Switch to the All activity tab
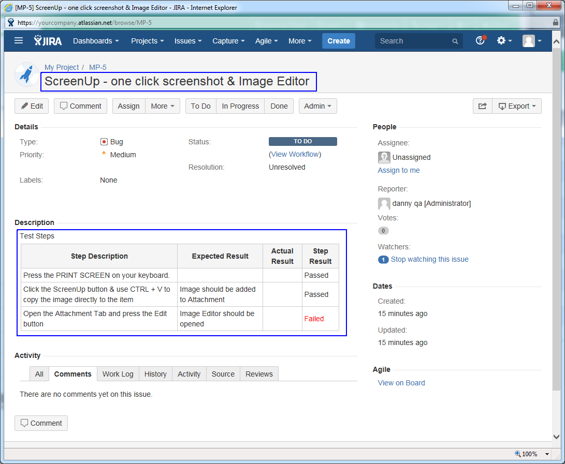This screenshot has width=565, height=464. (x=39, y=374)
